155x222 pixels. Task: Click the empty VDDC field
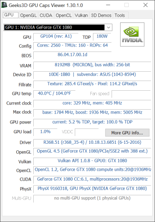pos(87,132)
